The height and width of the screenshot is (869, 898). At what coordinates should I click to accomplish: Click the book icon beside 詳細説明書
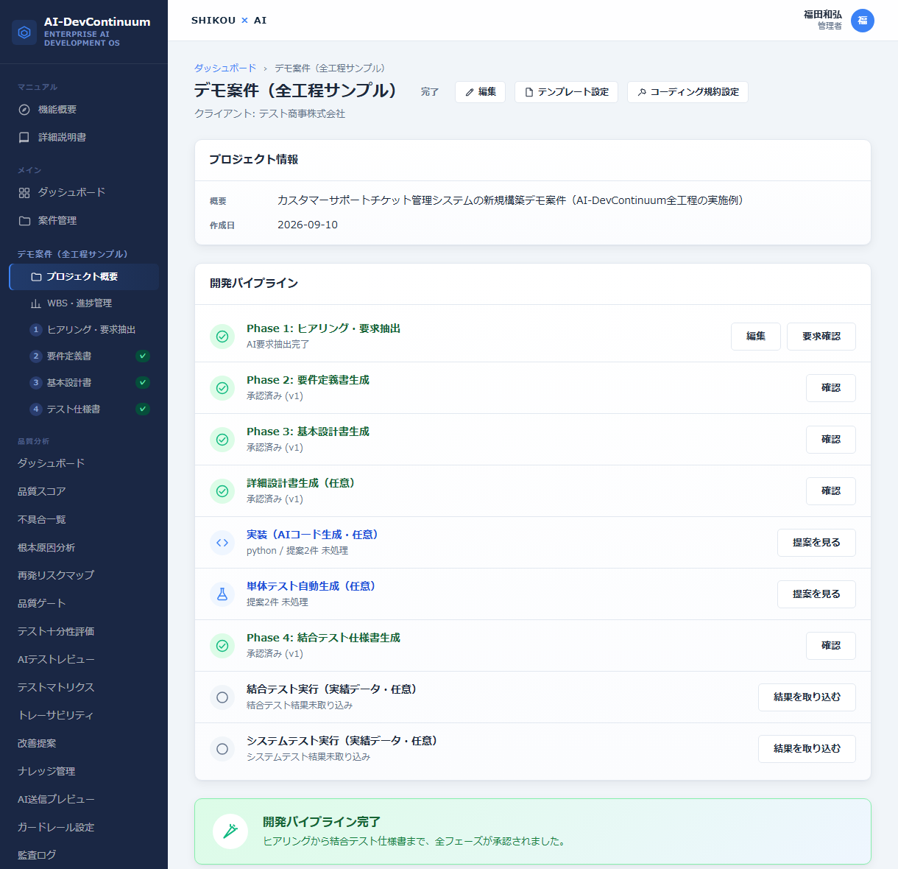pyautogui.click(x=24, y=138)
